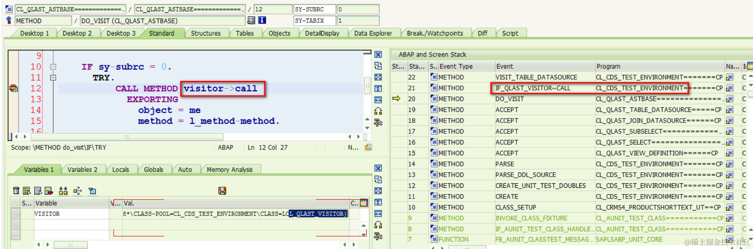753x249 pixels.
Task: Open the Memory Analysis tab
Action: (230, 169)
